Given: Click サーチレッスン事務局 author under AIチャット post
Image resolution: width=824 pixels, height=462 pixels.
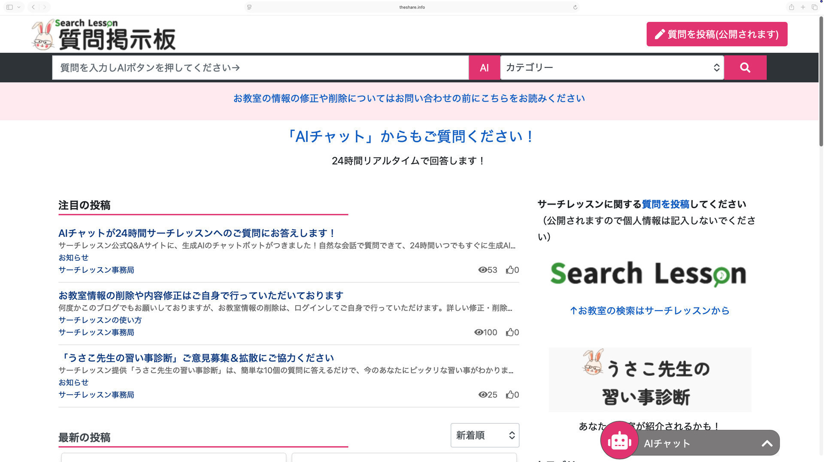Looking at the screenshot, I should [x=96, y=270].
